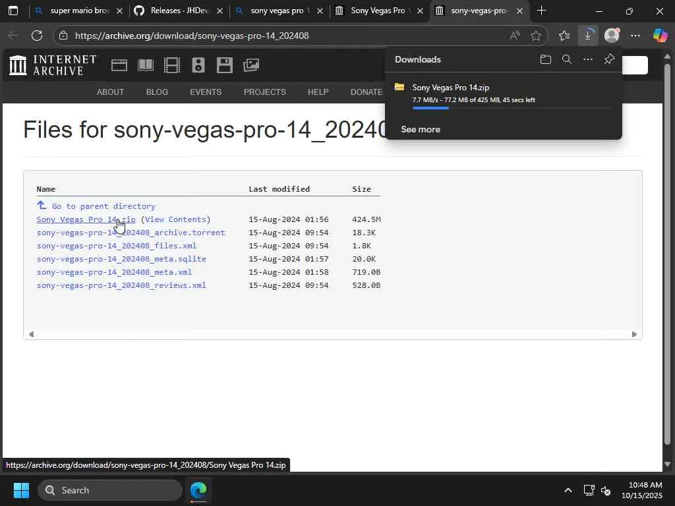
Task: Open the Internet Archive Web (Wayback) icon
Action: point(119,65)
